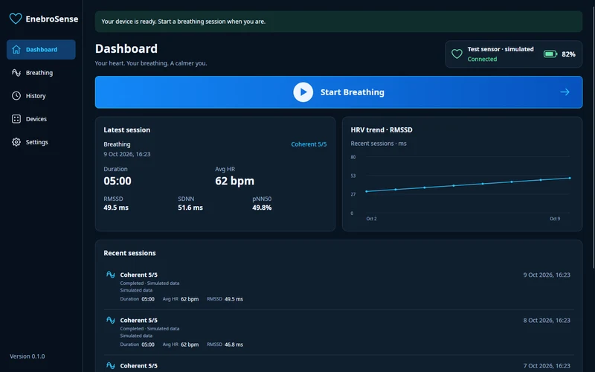Click the 'Recent sessions · ms' chart subtitle

[379, 144]
